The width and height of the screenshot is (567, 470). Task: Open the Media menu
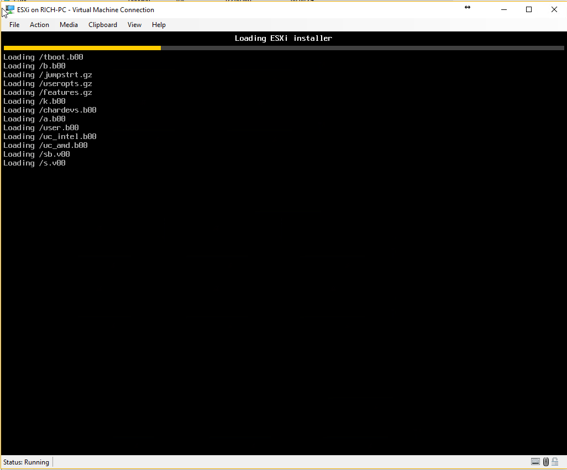69,25
